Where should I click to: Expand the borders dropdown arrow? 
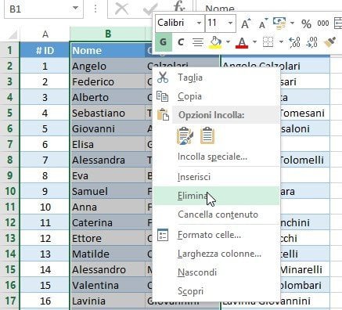pos(281,41)
